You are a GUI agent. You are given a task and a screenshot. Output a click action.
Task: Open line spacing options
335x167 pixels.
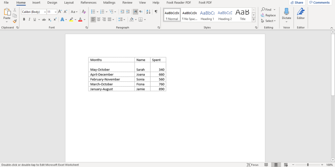[x=122, y=19]
